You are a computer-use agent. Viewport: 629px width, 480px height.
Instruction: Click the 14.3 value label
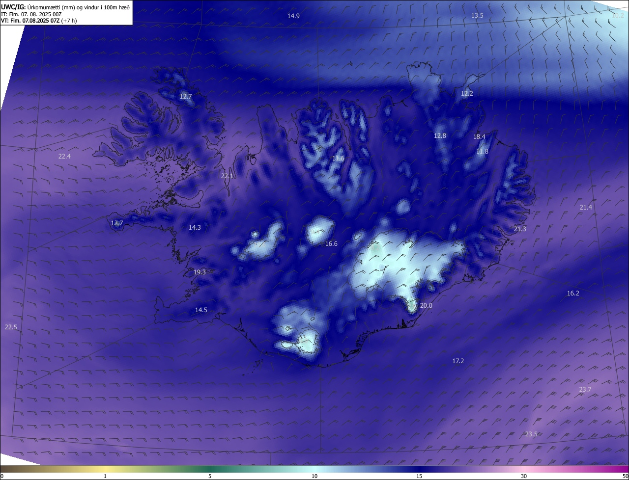[195, 227]
